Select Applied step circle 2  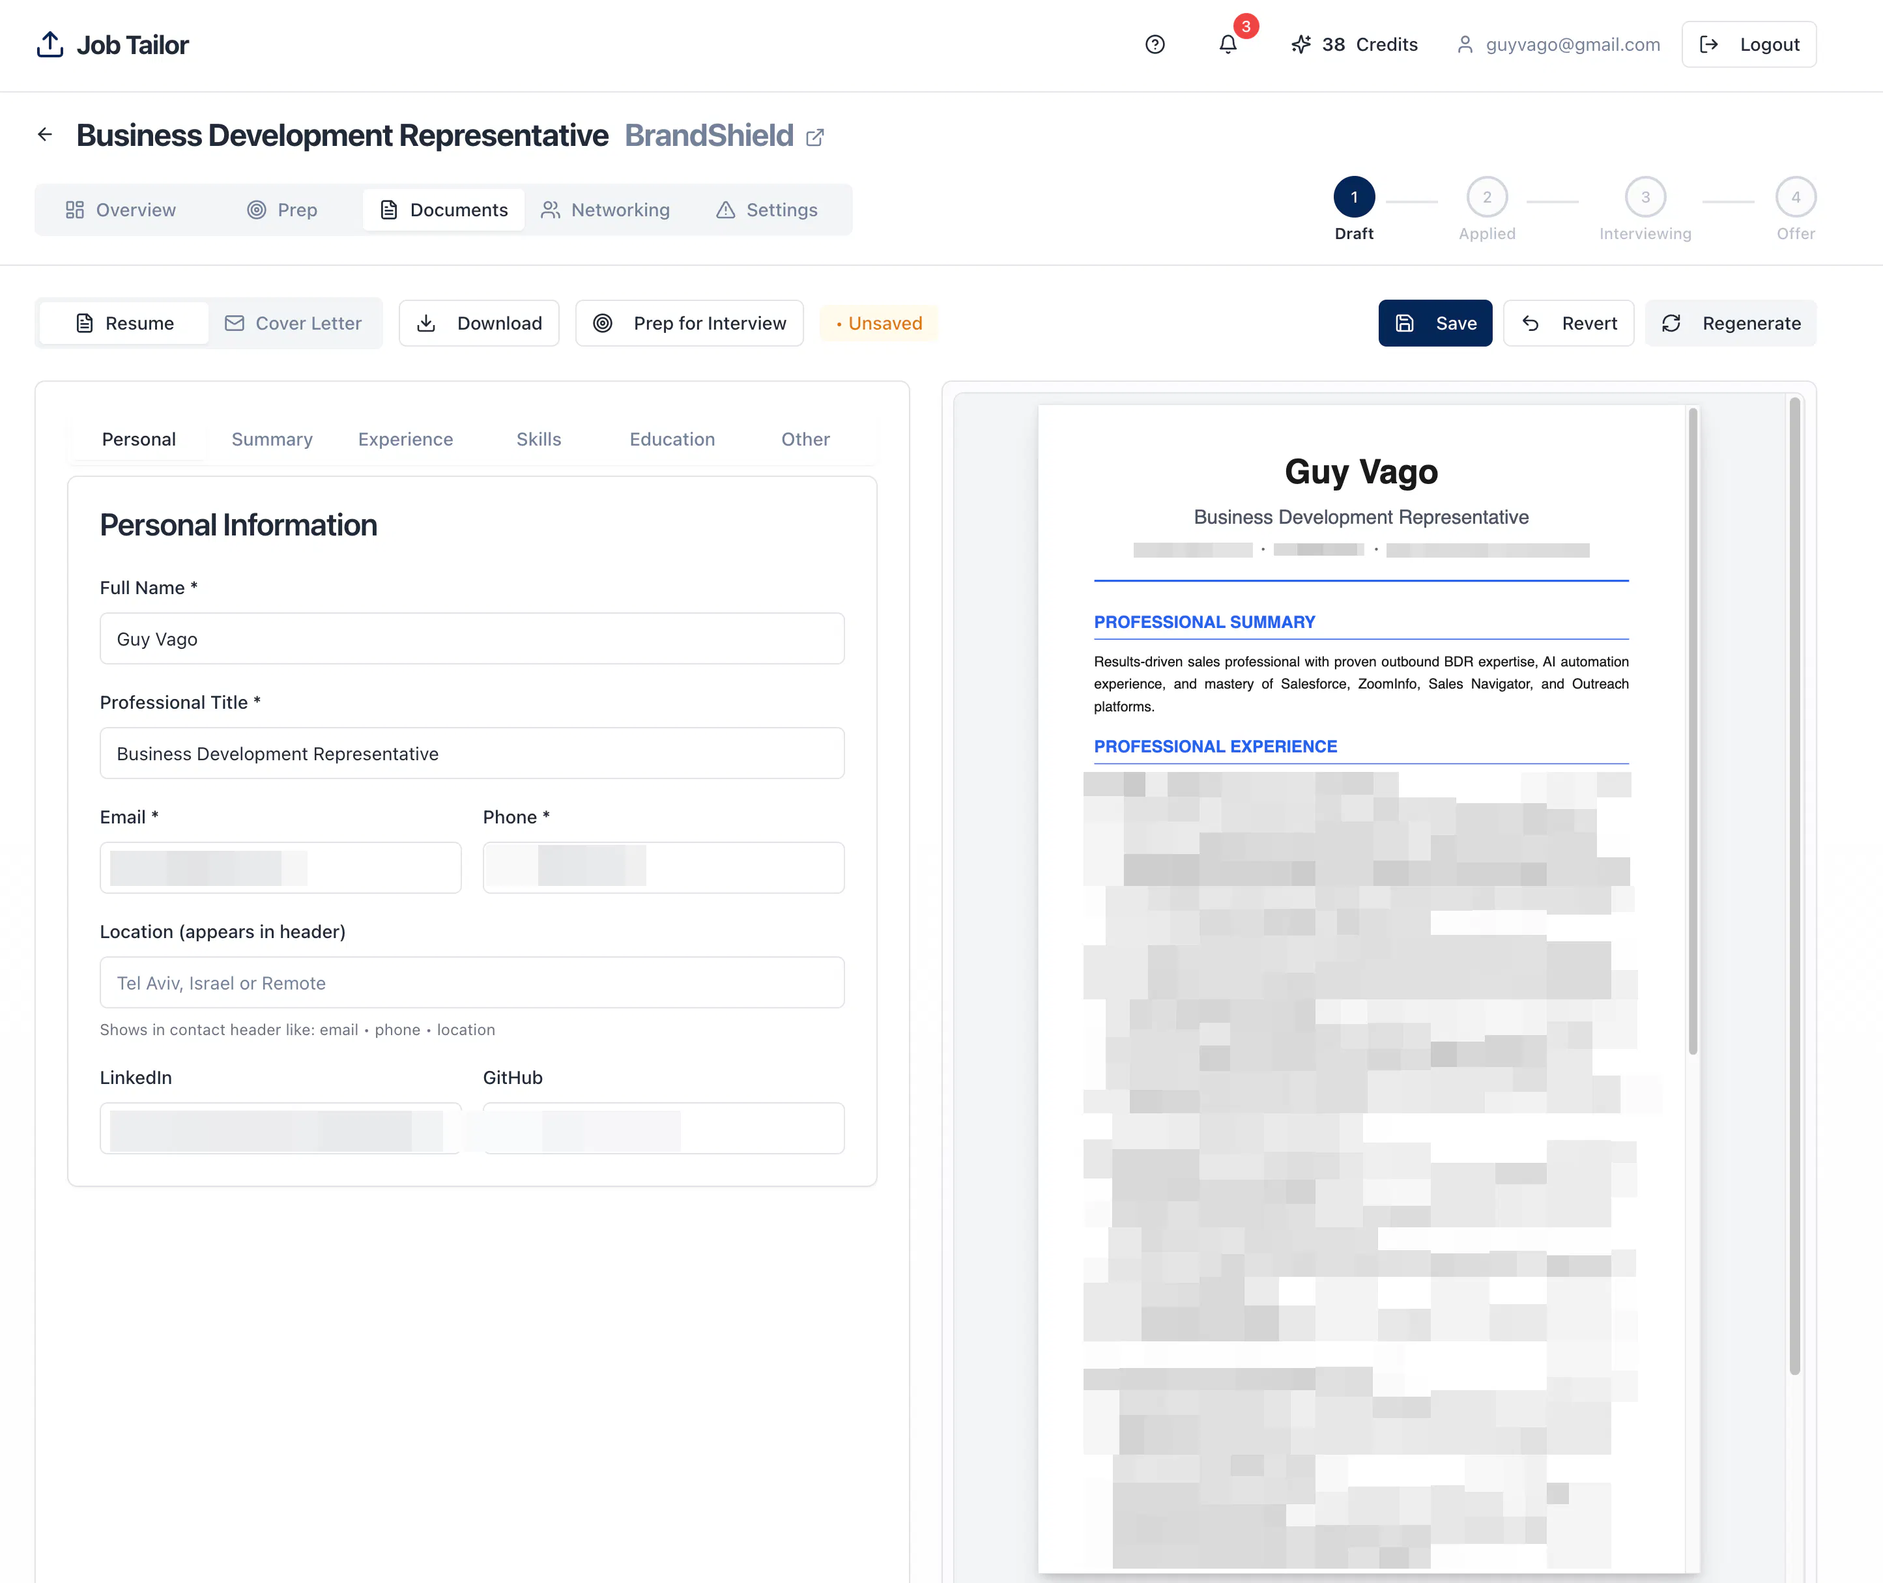click(1486, 197)
